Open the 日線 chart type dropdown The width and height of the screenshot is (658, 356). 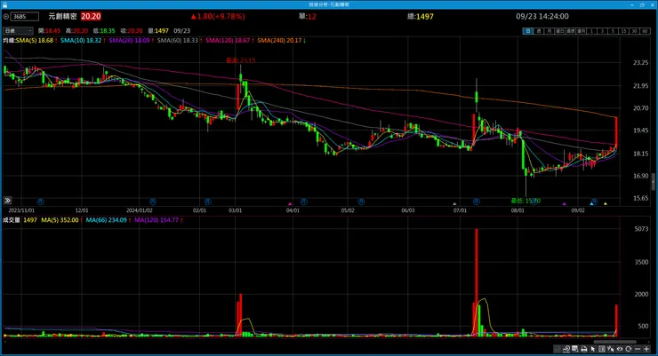(x=18, y=30)
